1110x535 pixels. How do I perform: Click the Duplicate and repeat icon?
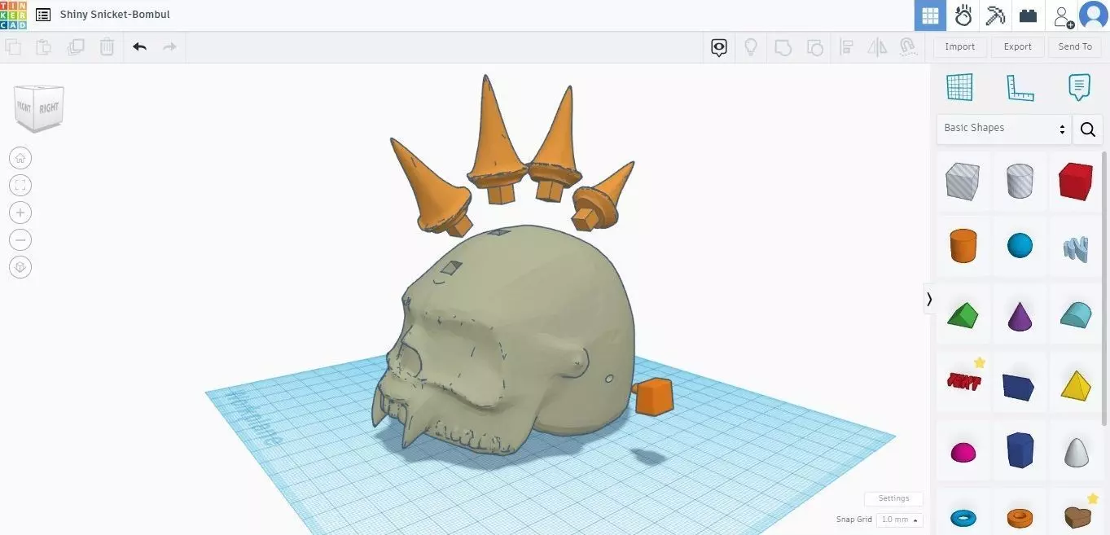pyautogui.click(x=76, y=47)
